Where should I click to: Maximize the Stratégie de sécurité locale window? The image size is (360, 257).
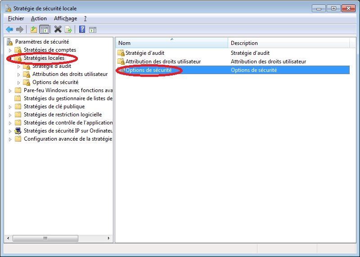pos(333,9)
